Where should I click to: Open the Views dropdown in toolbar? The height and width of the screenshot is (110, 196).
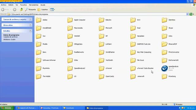[52, 9]
